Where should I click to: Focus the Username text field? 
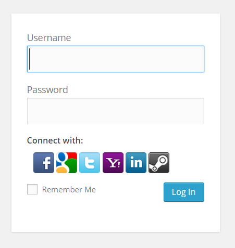tap(116, 59)
